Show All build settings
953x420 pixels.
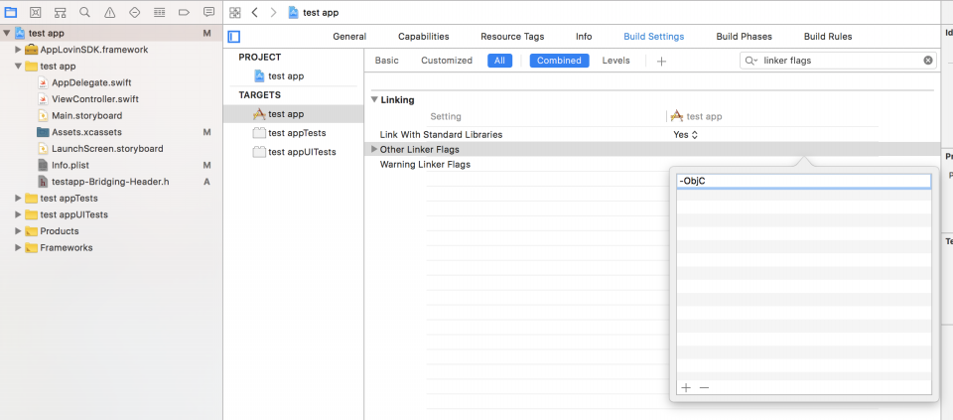[499, 61]
